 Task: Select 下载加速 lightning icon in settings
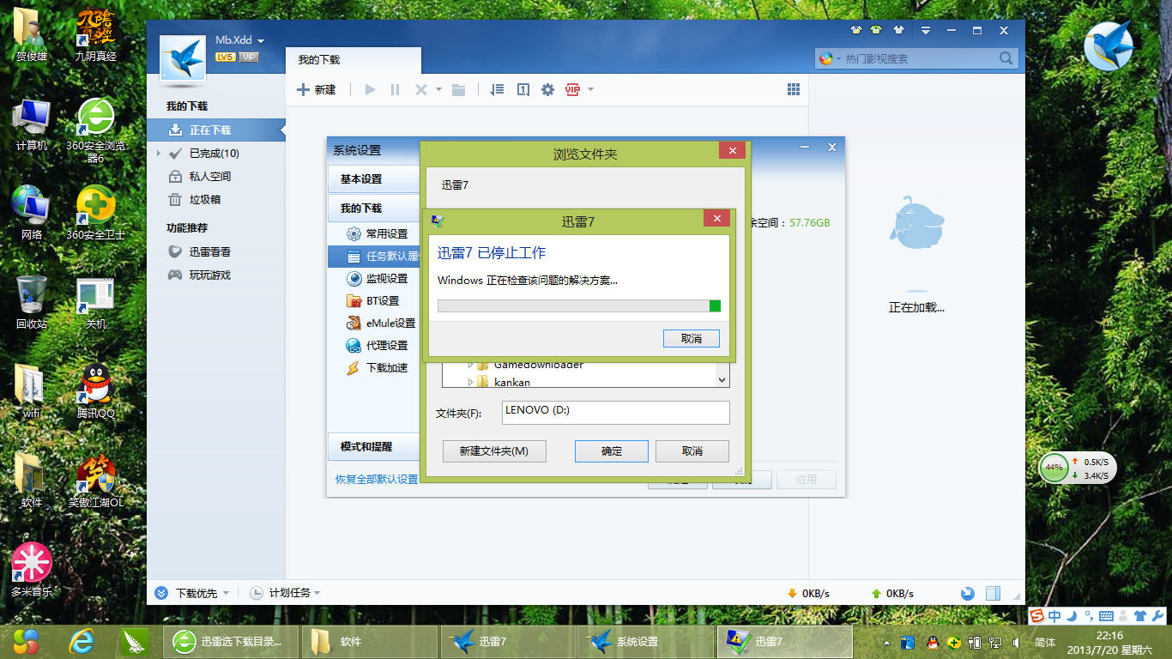point(353,367)
